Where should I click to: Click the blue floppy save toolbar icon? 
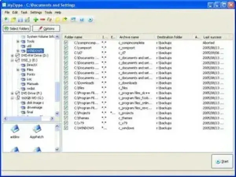point(20,20)
